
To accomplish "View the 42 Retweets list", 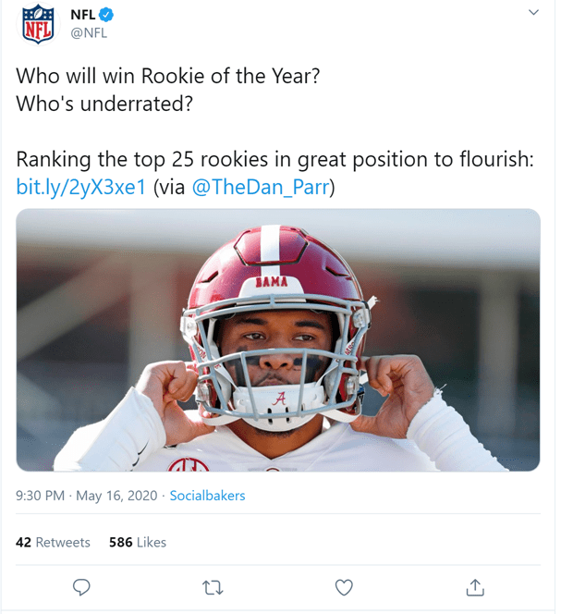I will pyautogui.click(x=53, y=542).
